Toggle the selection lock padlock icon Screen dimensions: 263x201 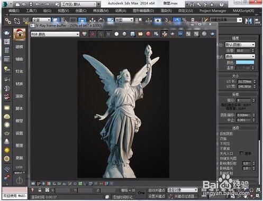[x=40, y=190]
